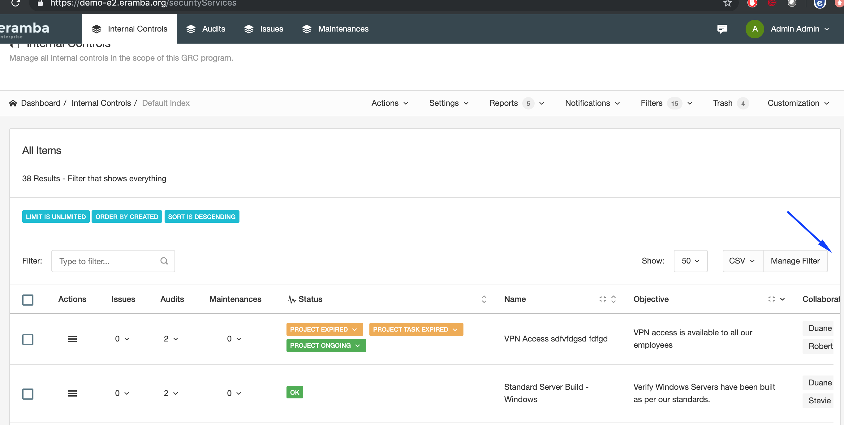Focus the Type to filter input
Viewport: 844px width, 425px height.
point(113,261)
